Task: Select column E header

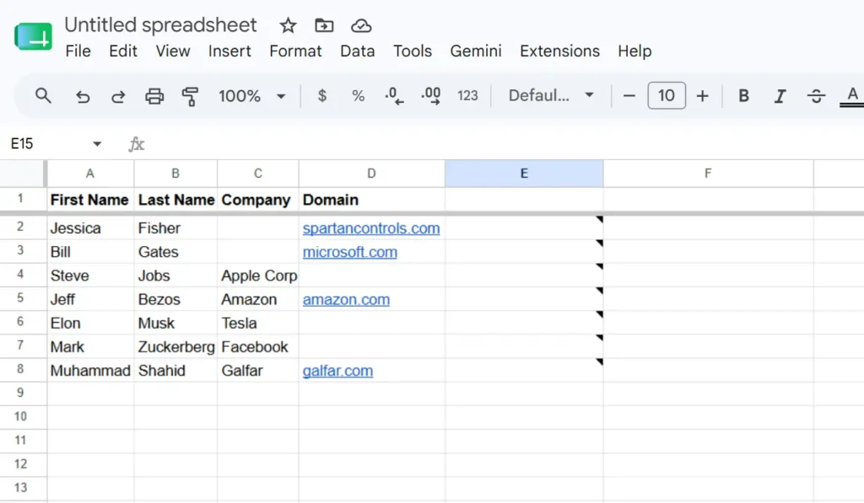Action: 524,174
